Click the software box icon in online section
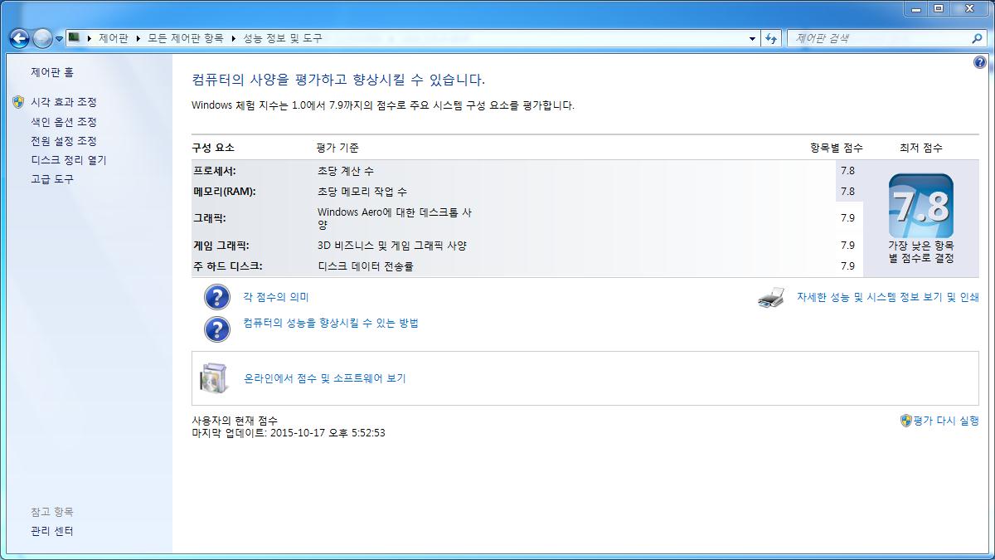This screenshot has height=560, width=995. point(213,378)
